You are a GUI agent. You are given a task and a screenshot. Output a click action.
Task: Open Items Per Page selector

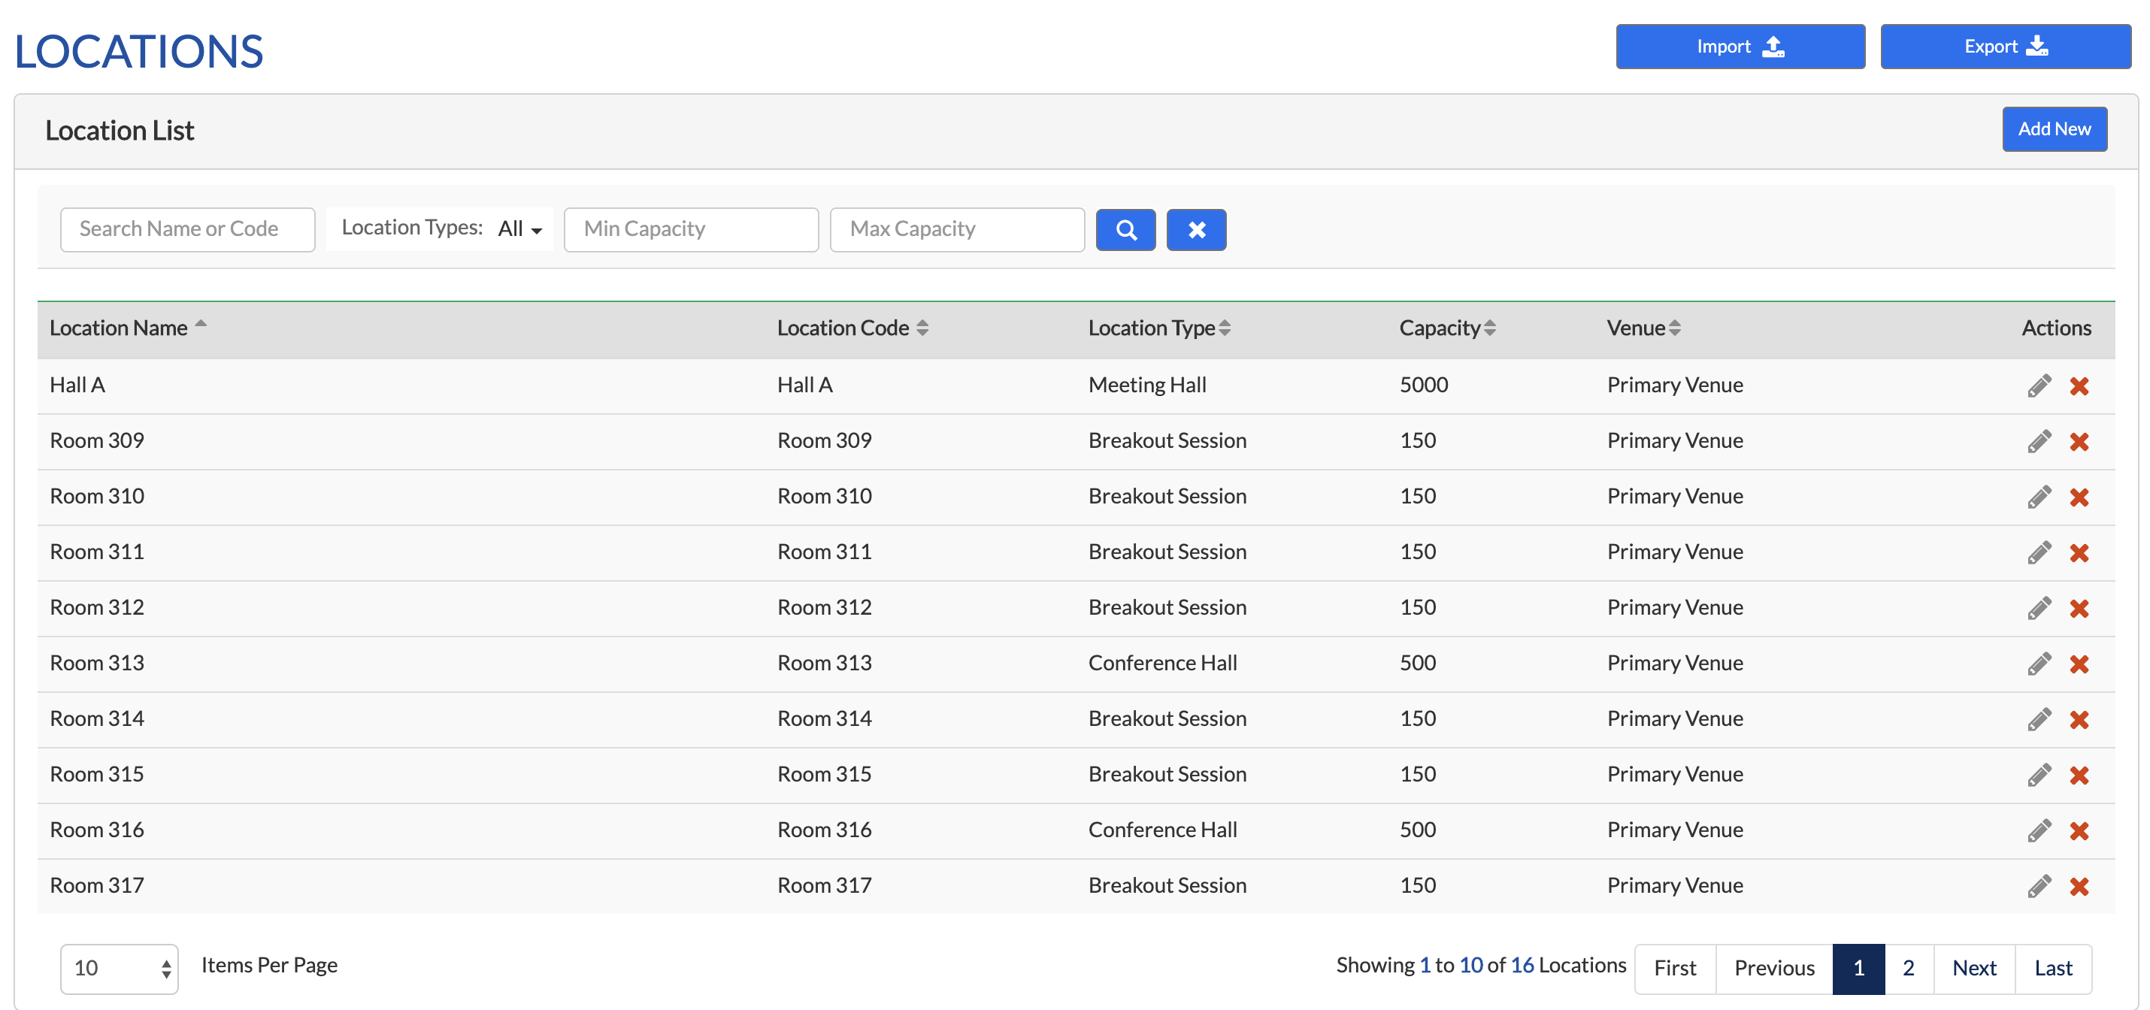(120, 969)
